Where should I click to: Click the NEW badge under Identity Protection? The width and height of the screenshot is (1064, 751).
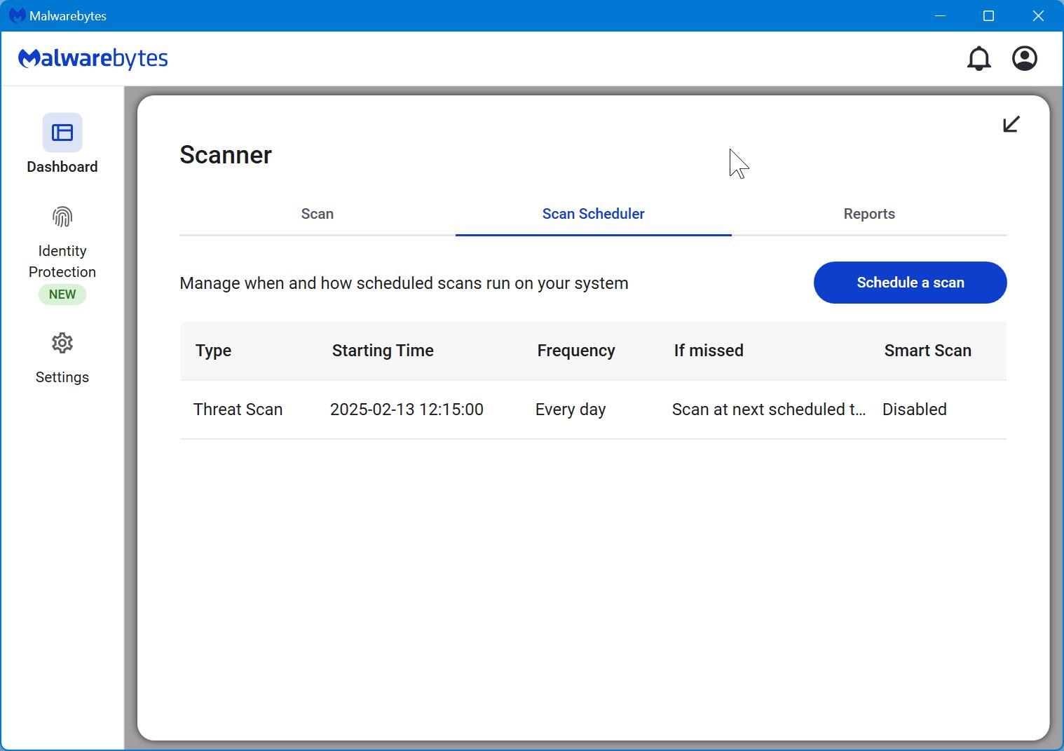[62, 295]
